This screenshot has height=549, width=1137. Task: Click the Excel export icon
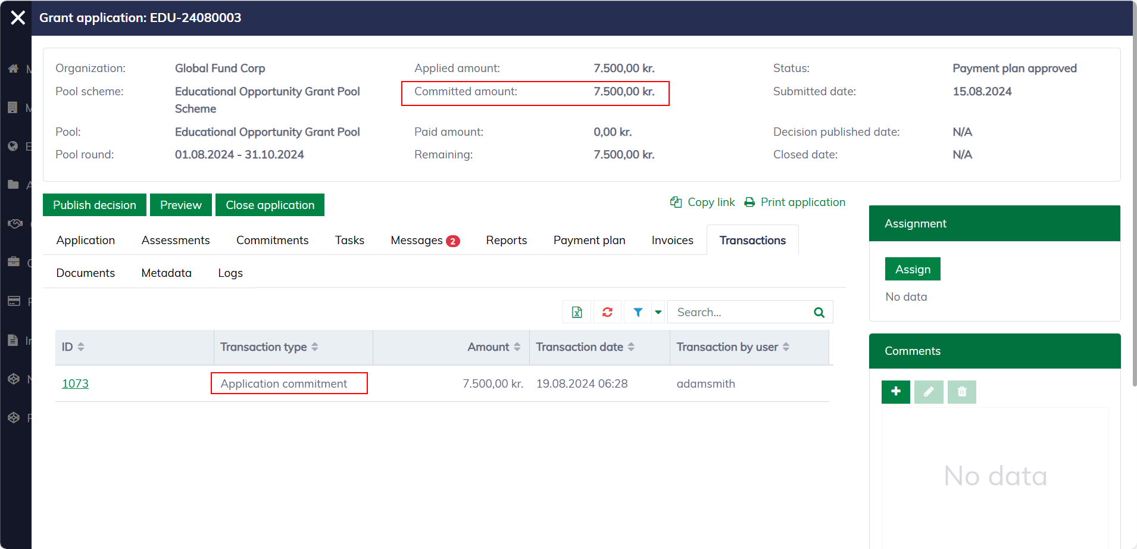click(x=577, y=312)
